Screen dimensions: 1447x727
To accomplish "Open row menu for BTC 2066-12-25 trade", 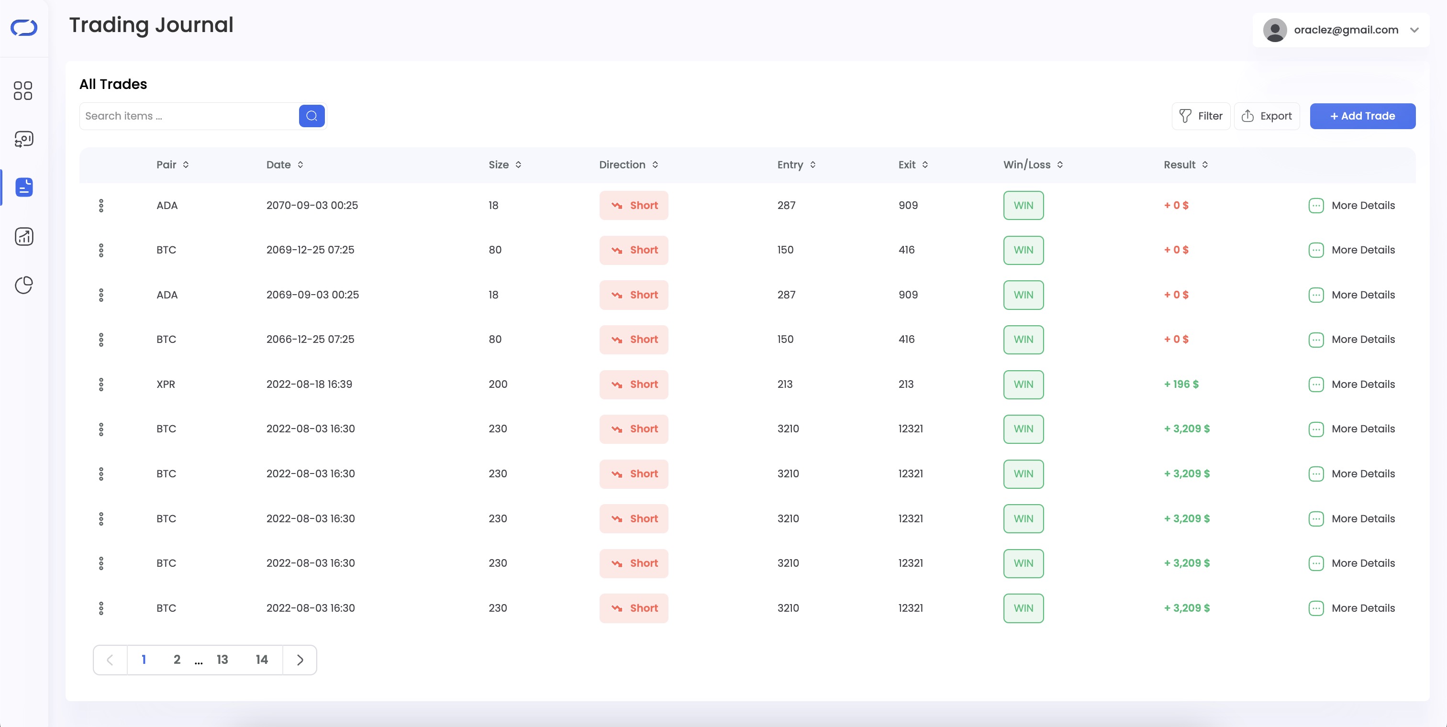I will pos(101,340).
